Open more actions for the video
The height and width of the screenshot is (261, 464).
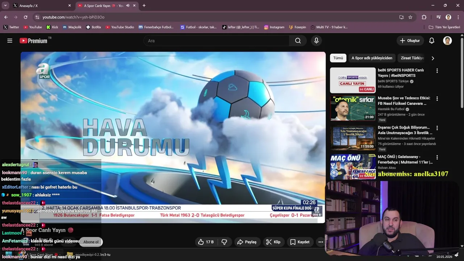pos(320,242)
